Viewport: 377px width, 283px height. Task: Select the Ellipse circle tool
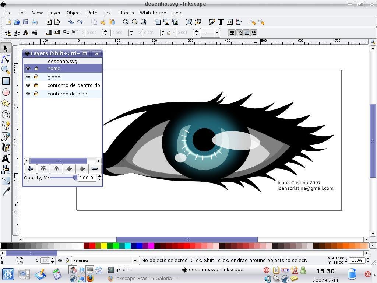click(x=6, y=92)
